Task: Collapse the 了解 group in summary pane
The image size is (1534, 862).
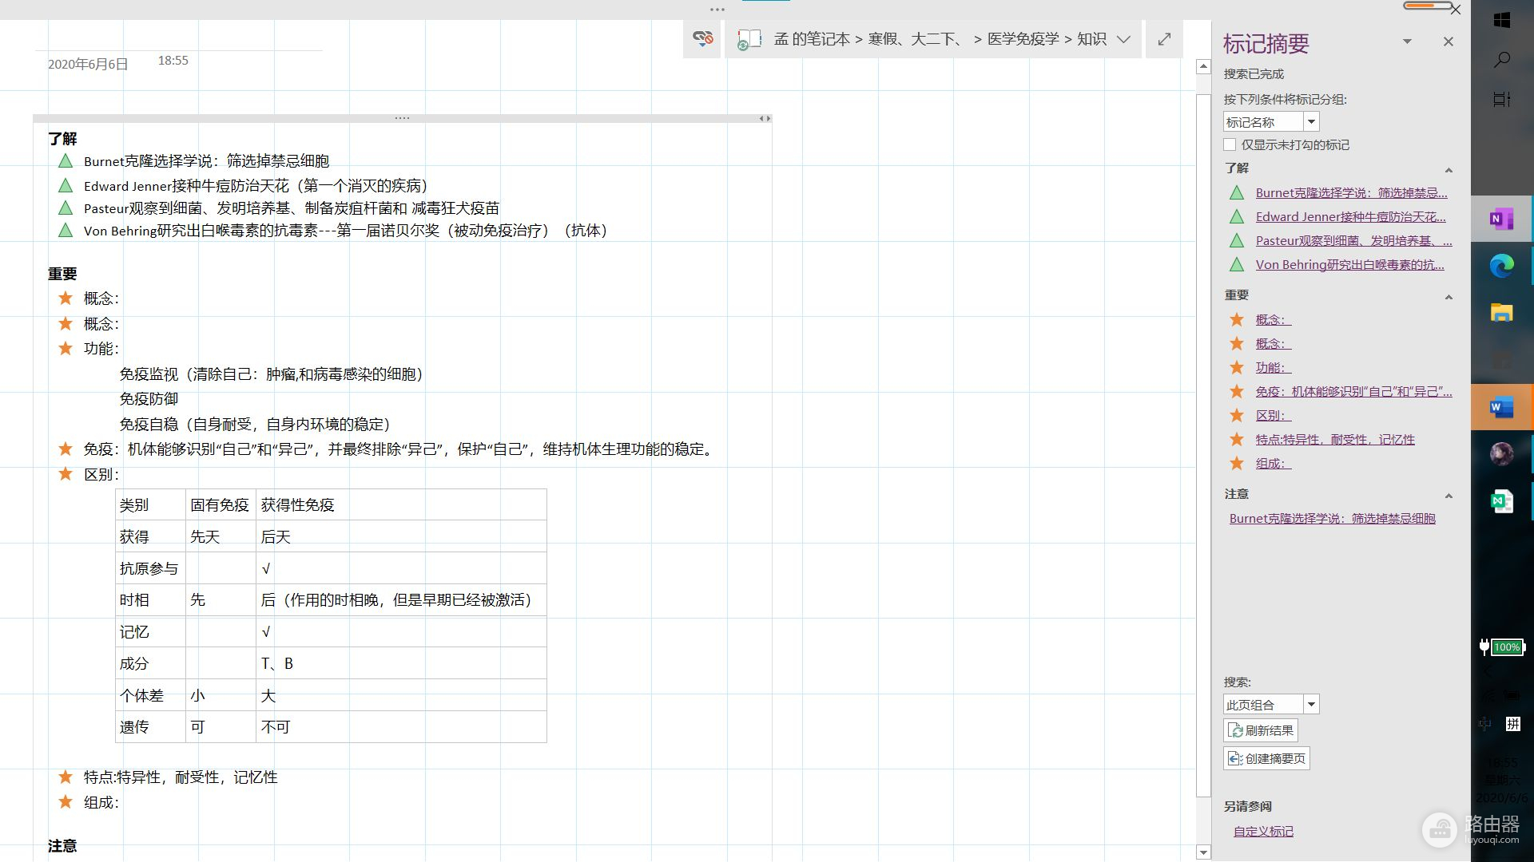Action: (x=1448, y=170)
